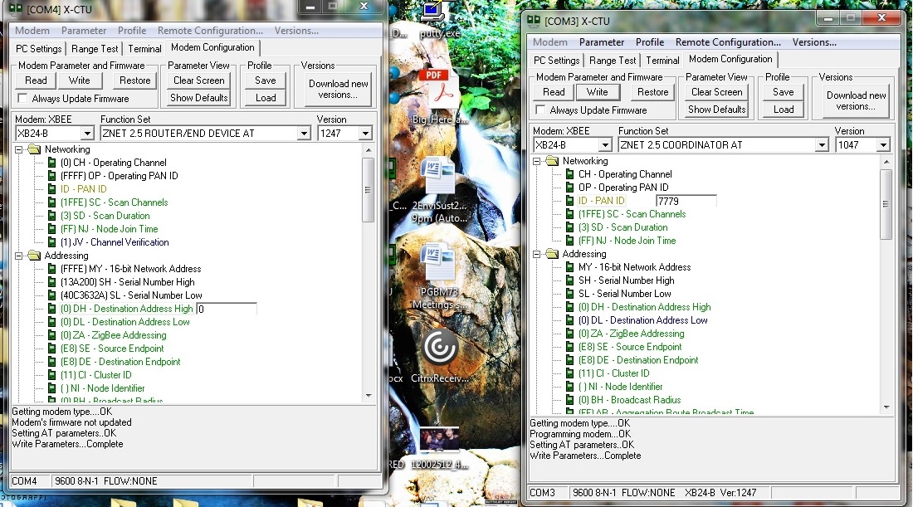Click the green icon beside (FFFF) OP in COM4
The height and width of the screenshot is (507, 913).
click(x=51, y=176)
